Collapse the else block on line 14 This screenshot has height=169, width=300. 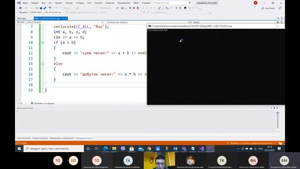click(43, 64)
